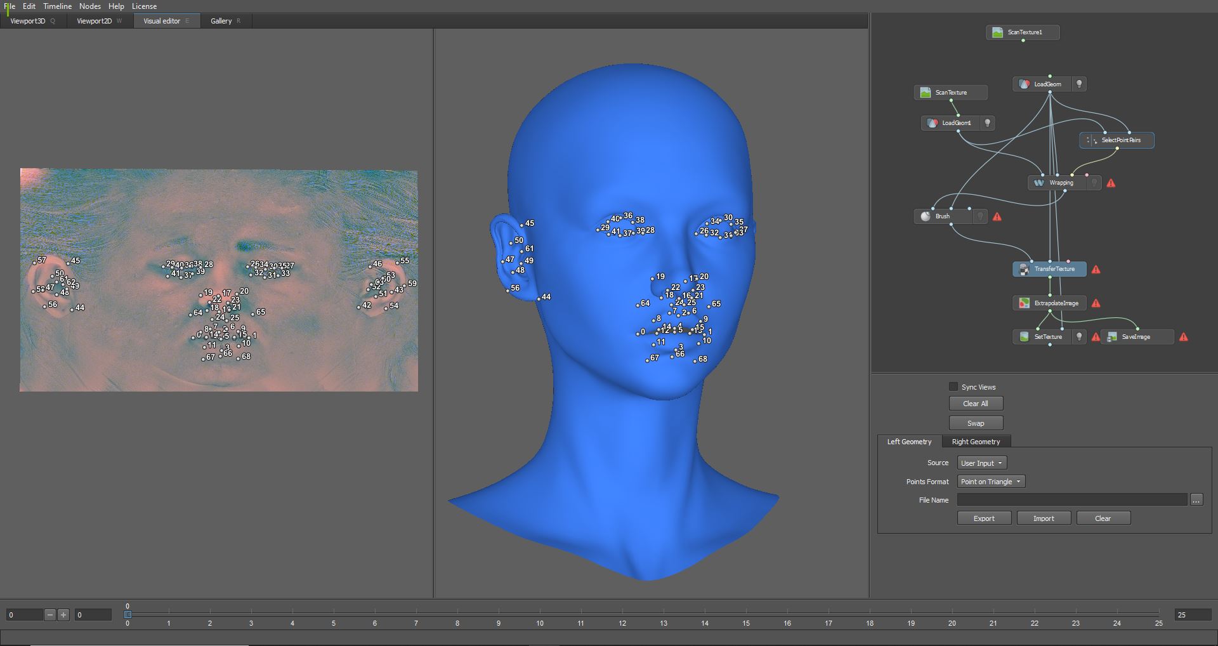
Task: Click the ExtrapolateImage node icon
Action: click(x=1024, y=303)
